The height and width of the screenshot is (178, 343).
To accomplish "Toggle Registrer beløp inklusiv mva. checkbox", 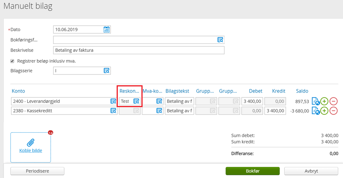I will pyautogui.click(x=12, y=61).
